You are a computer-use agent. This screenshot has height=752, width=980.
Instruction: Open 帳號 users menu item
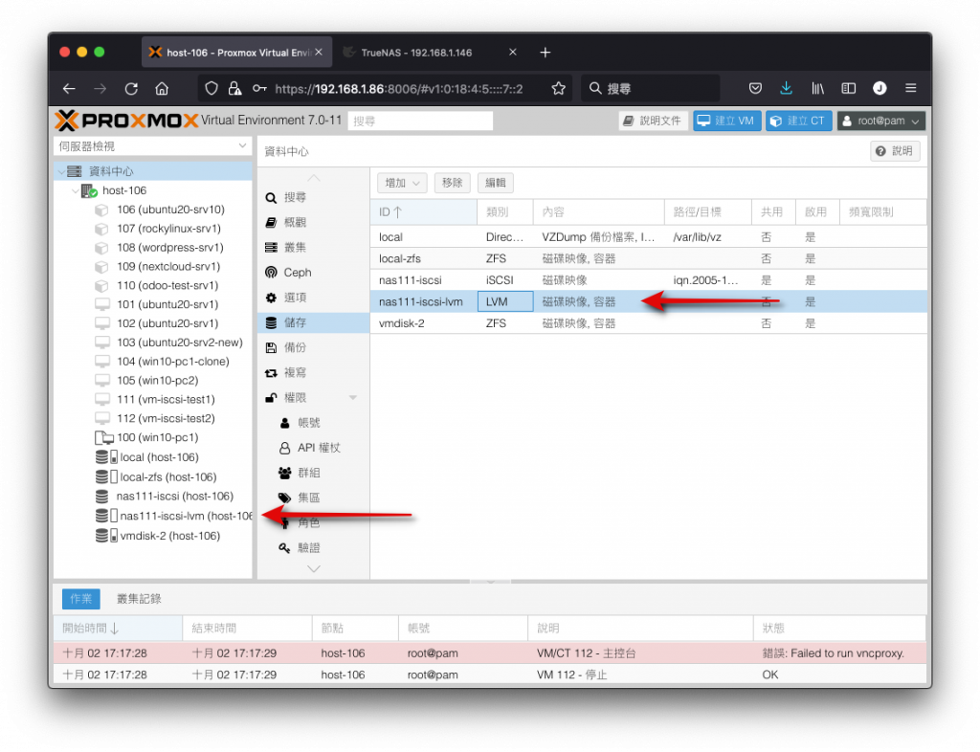313,423
